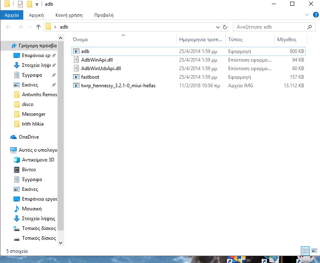
Task: Switch to large icons view in status bar
Action: click(314, 250)
